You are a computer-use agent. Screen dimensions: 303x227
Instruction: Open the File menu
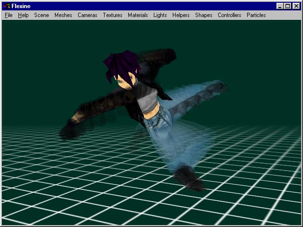pos(9,15)
